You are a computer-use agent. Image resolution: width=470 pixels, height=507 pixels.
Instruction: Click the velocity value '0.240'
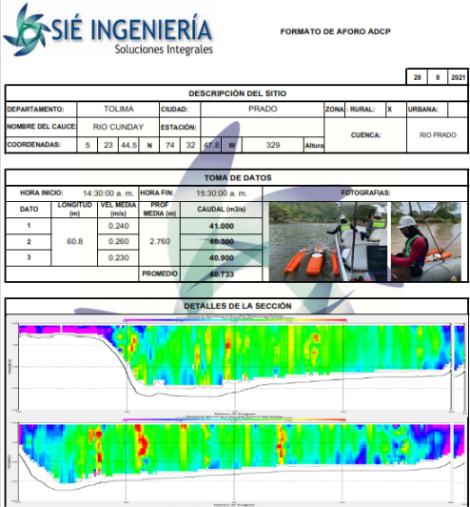click(x=119, y=226)
